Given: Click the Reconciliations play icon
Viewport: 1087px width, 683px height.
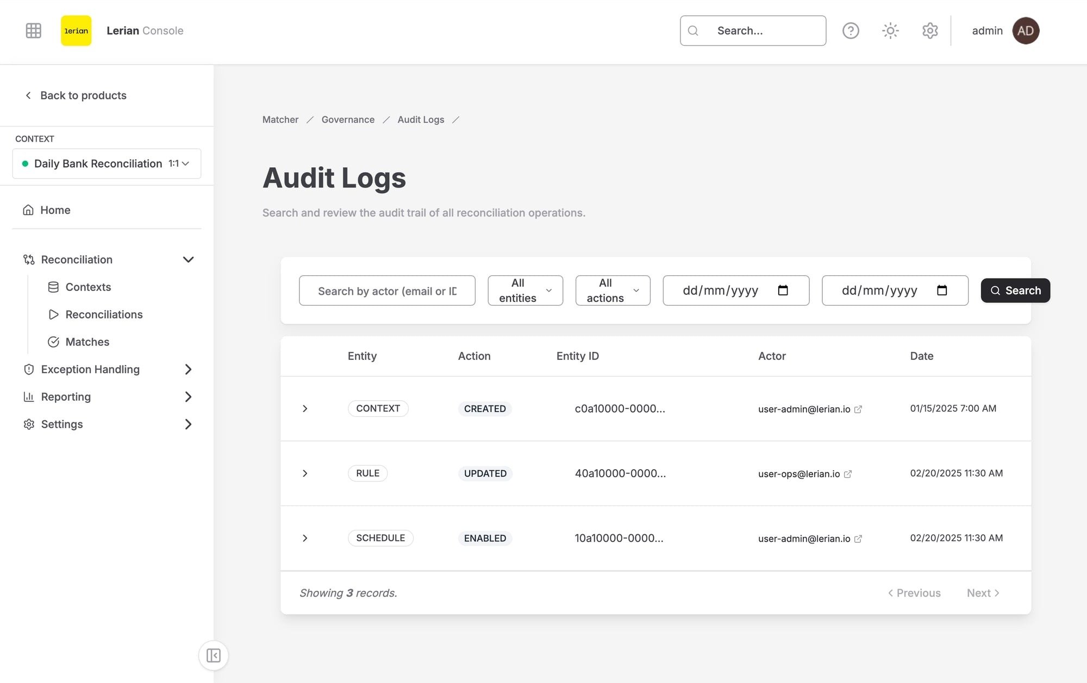Looking at the screenshot, I should [x=53, y=314].
